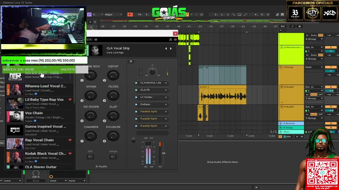The width and height of the screenshot is (339, 190).
Task: Select Rihanna Lead Vocal preset
Action: coord(40,90)
